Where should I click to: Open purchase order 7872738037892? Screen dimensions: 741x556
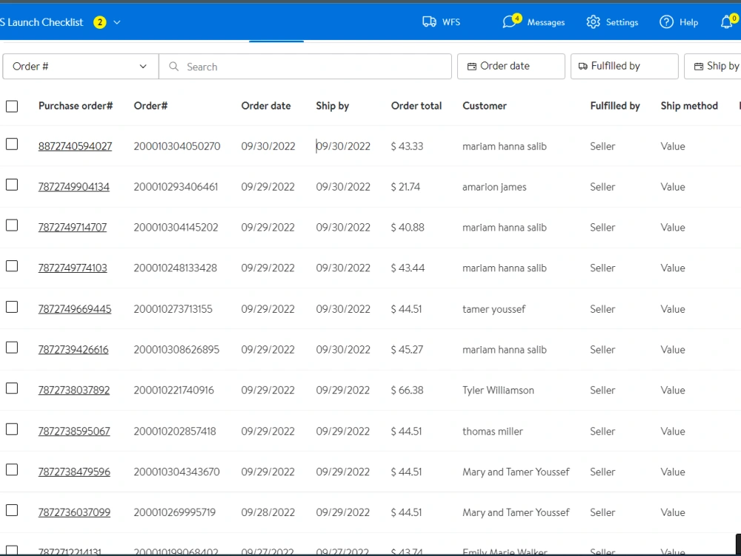pyautogui.click(x=73, y=390)
